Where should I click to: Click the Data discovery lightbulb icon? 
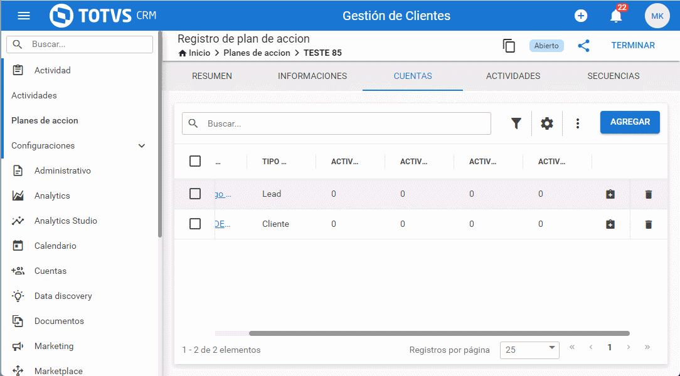pyautogui.click(x=18, y=296)
